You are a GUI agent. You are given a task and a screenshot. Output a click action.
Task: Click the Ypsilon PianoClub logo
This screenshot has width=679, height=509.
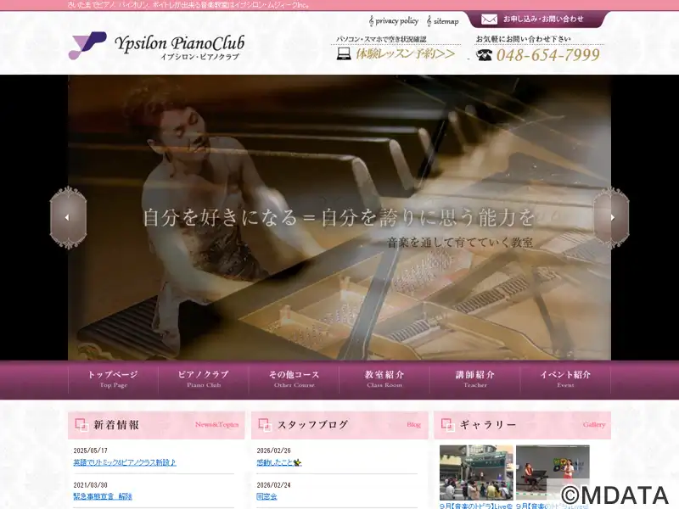point(156,47)
